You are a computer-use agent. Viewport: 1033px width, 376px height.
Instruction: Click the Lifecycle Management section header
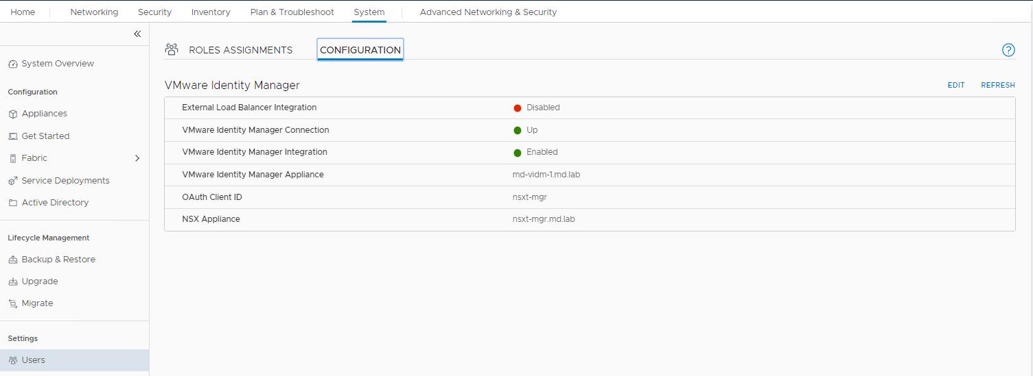point(49,238)
